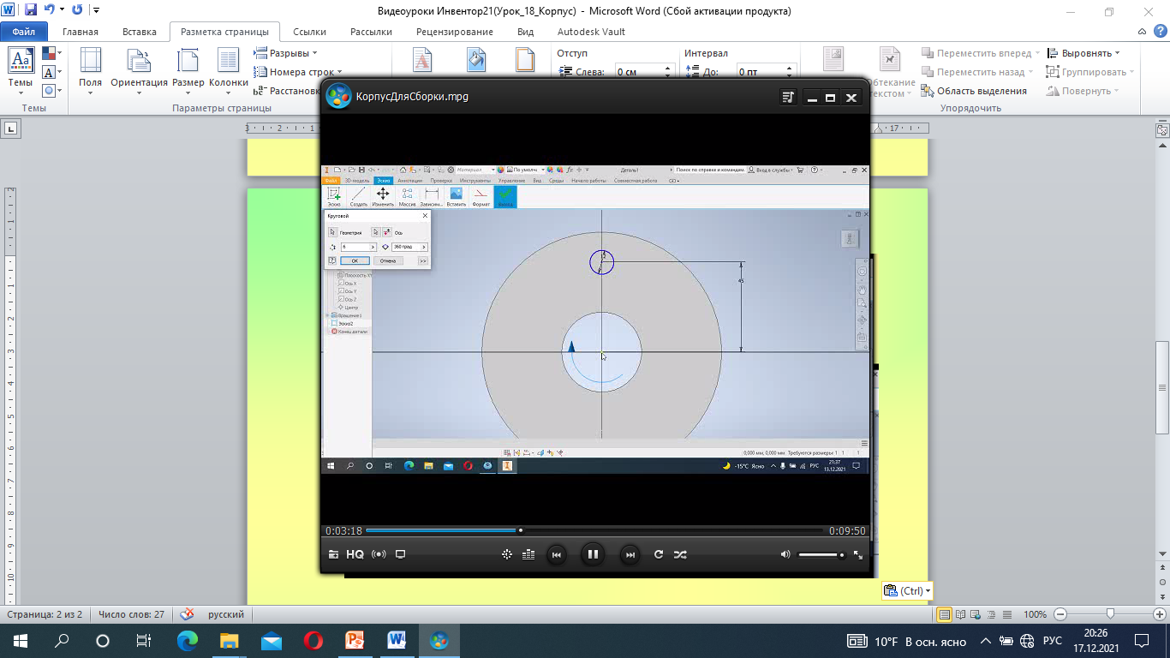This screenshot has height=658, width=1170.
Task: Open the Файл tab in Word
Action: pyautogui.click(x=24, y=32)
